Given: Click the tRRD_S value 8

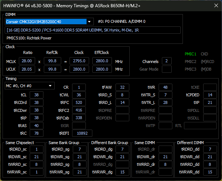Looking at the screenshot, I should tap(122, 95).
